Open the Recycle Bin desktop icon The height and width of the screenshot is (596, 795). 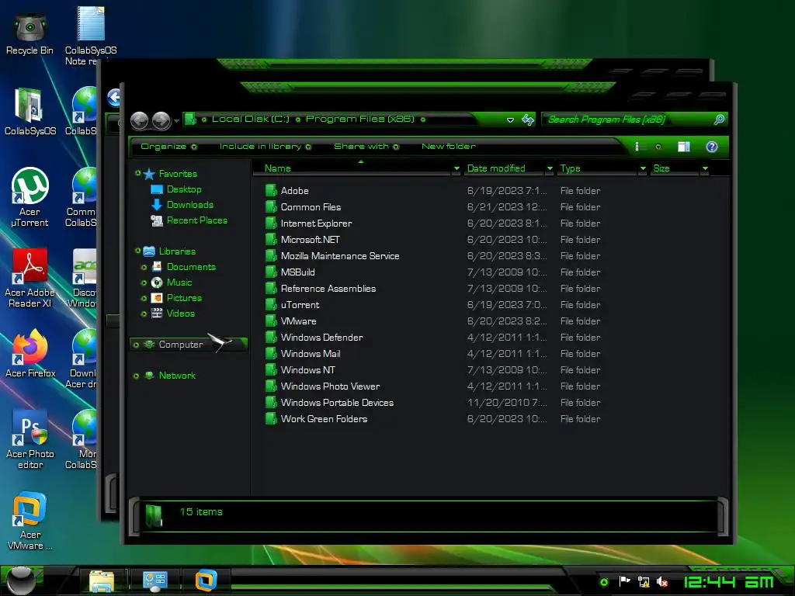pos(30,33)
